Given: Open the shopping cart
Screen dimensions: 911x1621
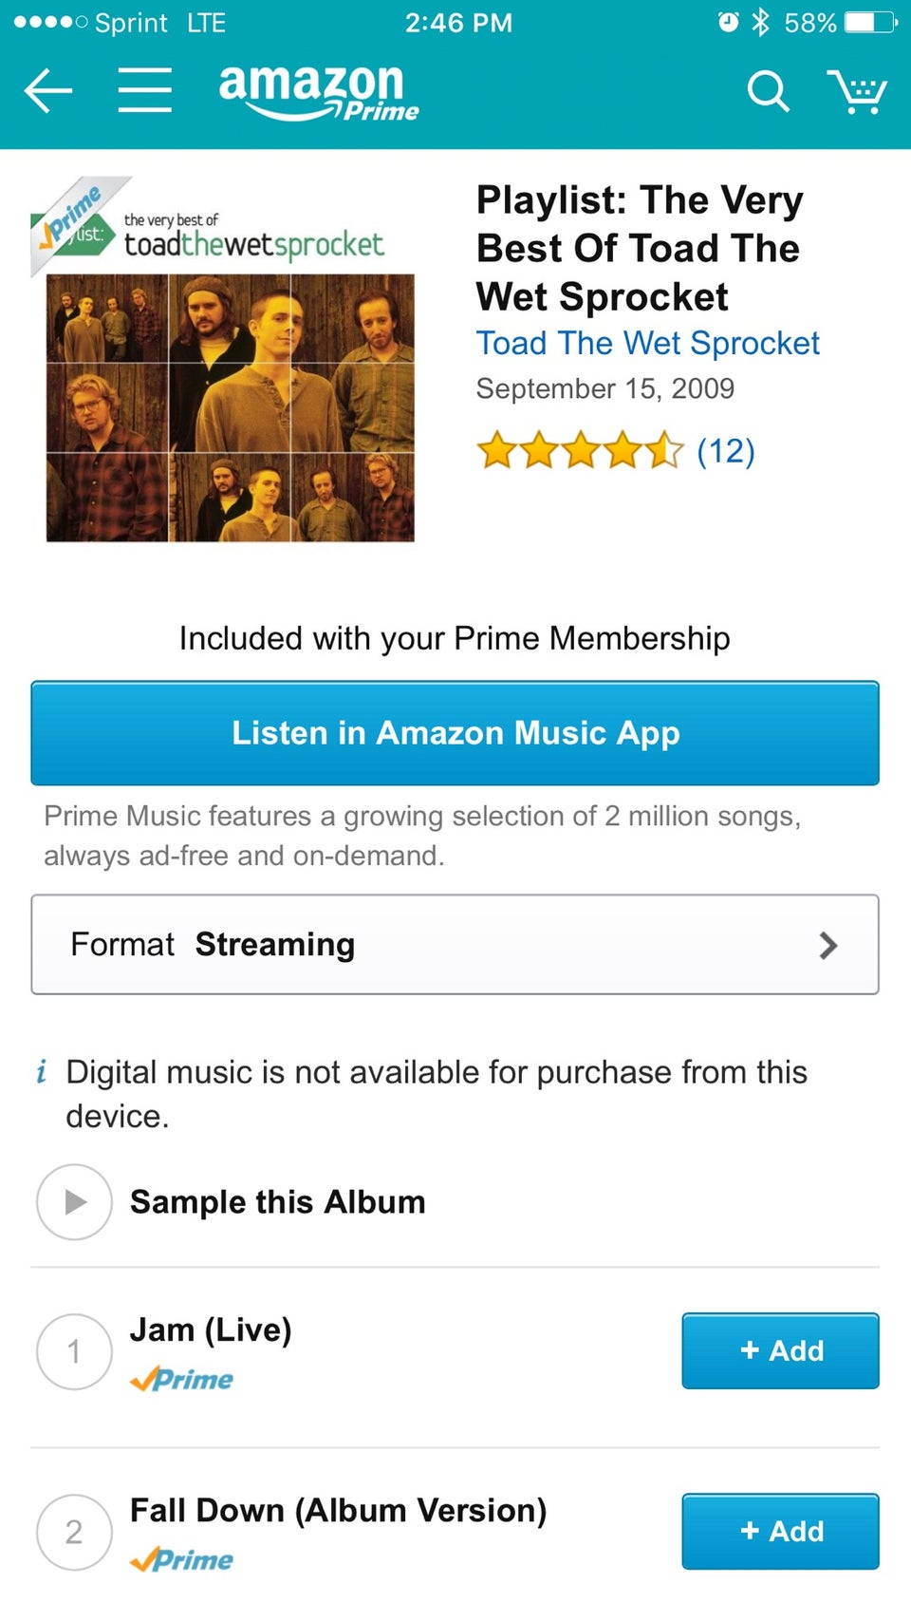Looking at the screenshot, I should coord(857,92).
